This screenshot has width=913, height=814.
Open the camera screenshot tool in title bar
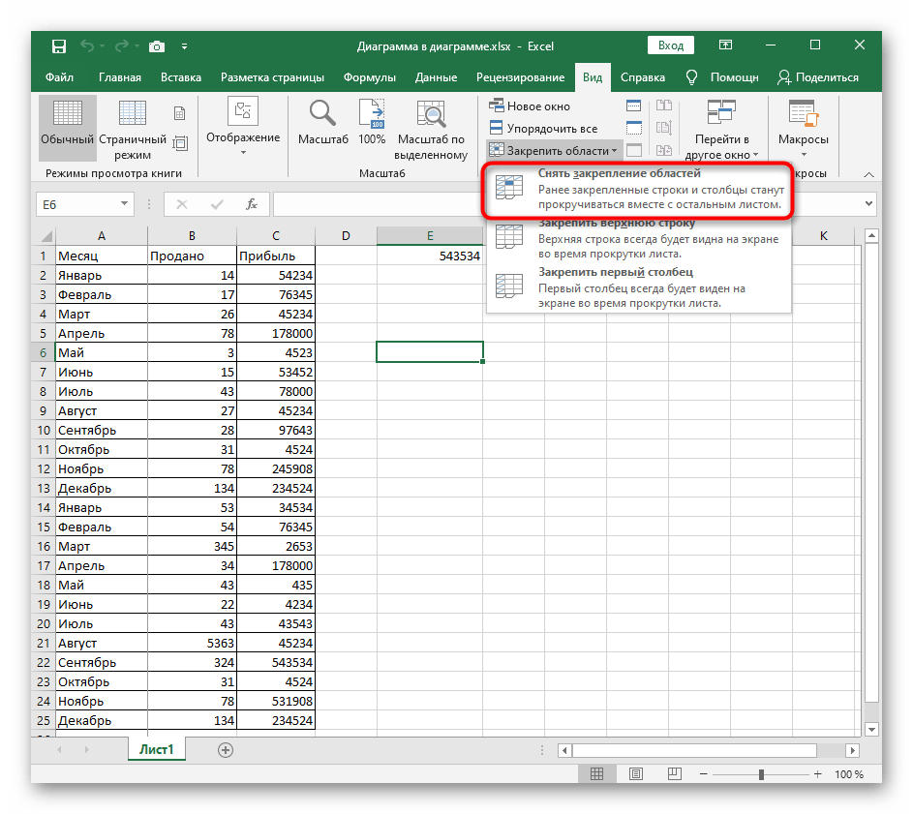[157, 45]
